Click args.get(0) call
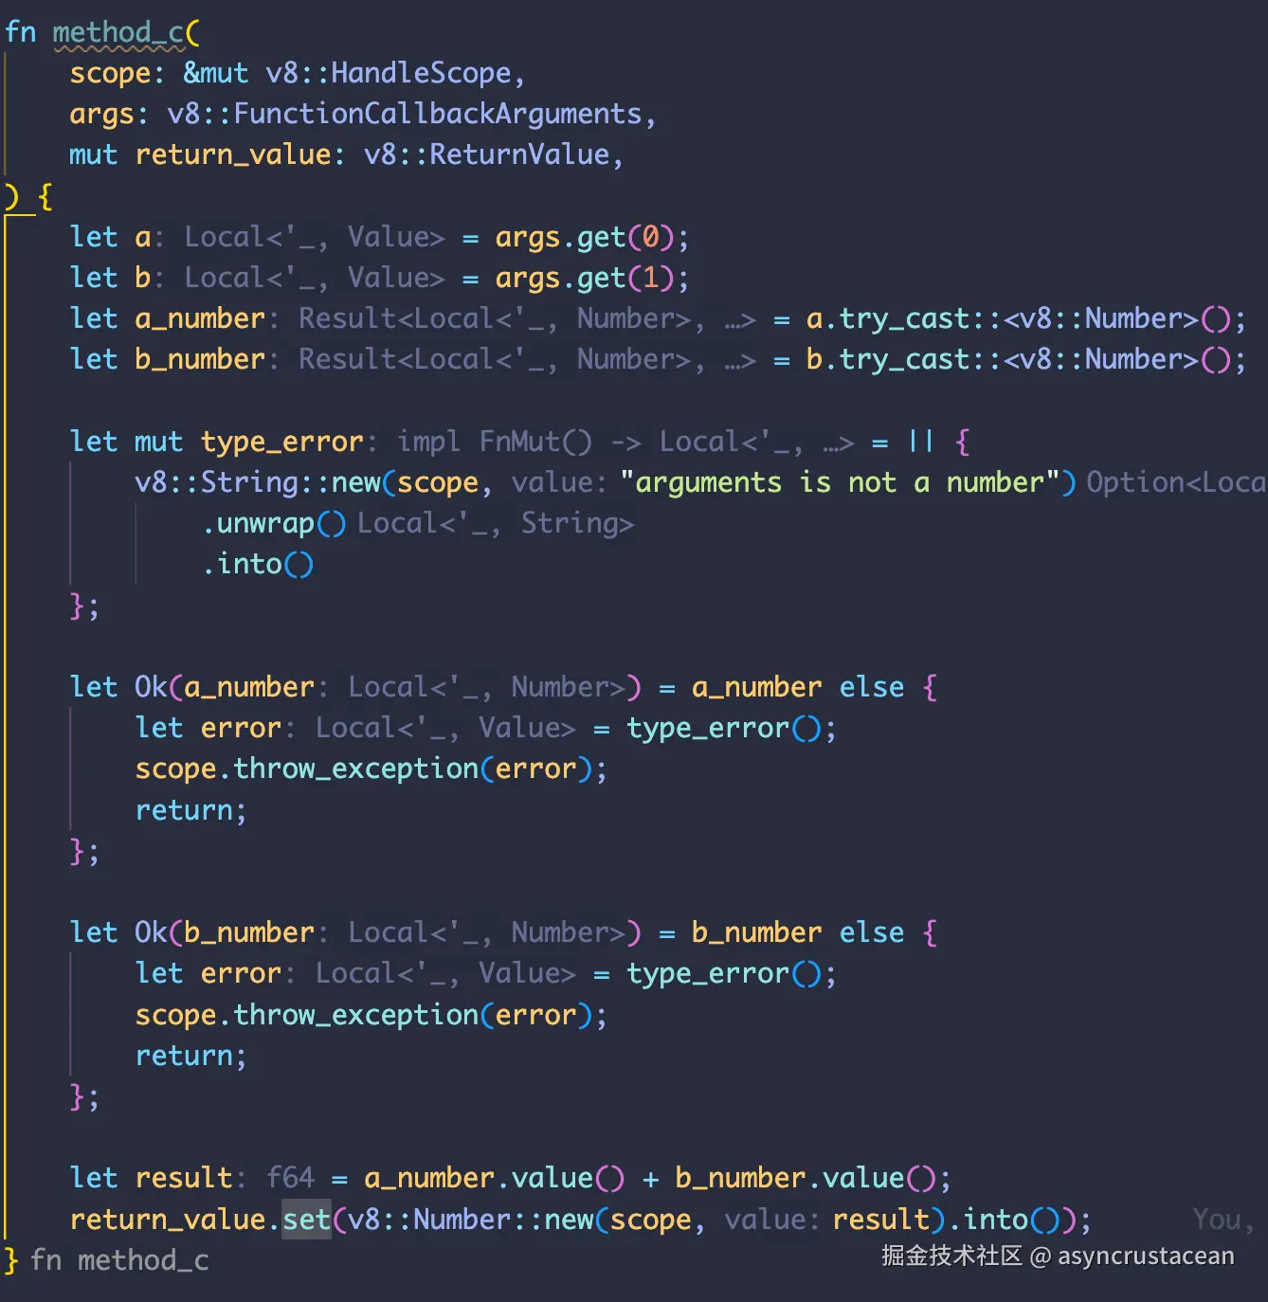Viewport: 1268px width, 1302px height. coord(585,237)
